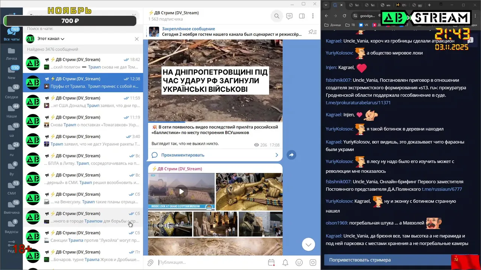Image resolution: width=481 pixels, height=270 pixels.
Task: Expand the 'Этот канал' search scope dropdown
Action: (x=51, y=39)
